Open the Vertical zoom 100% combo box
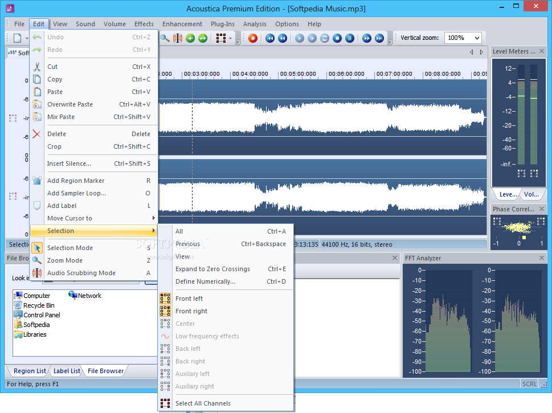Image resolution: width=552 pixels, height=413 pixels. (463, 38)
